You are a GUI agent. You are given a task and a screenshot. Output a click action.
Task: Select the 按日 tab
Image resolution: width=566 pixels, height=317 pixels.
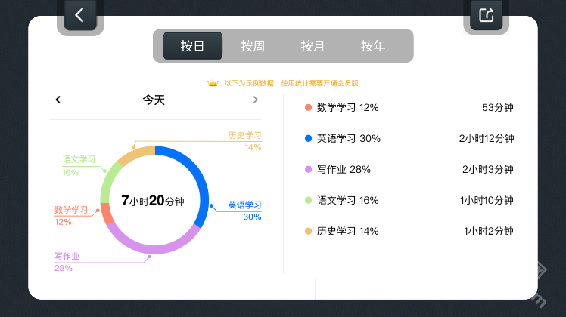[x=193, y=46]
